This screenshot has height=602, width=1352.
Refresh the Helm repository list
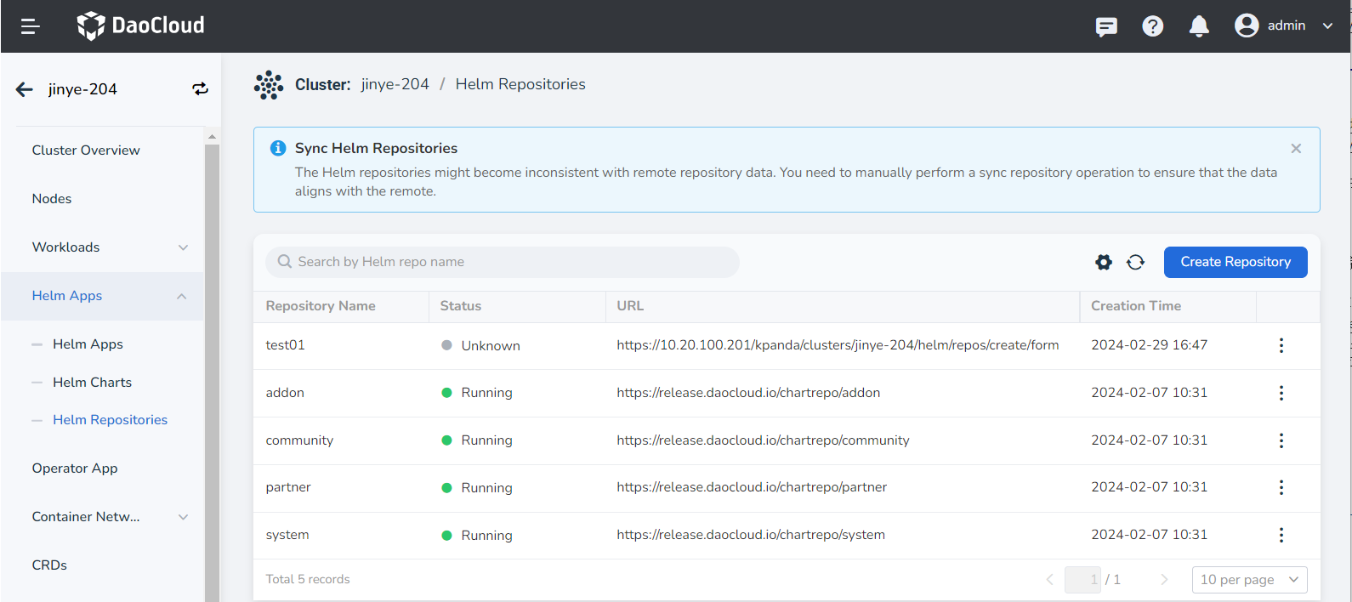point(1135,262)
